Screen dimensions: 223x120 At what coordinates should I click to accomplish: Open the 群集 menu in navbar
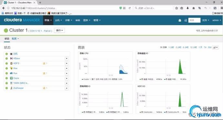click(x=48, y=20)
